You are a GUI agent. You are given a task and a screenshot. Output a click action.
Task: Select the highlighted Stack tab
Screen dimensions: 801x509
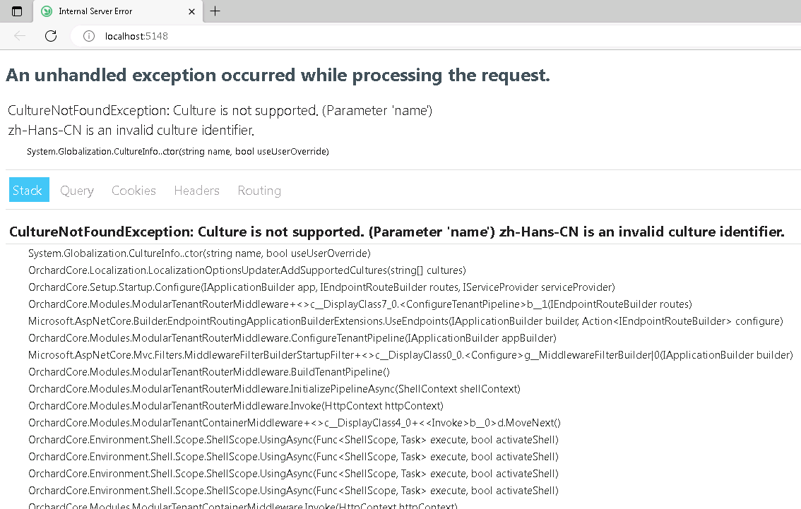tap(28, 190)
